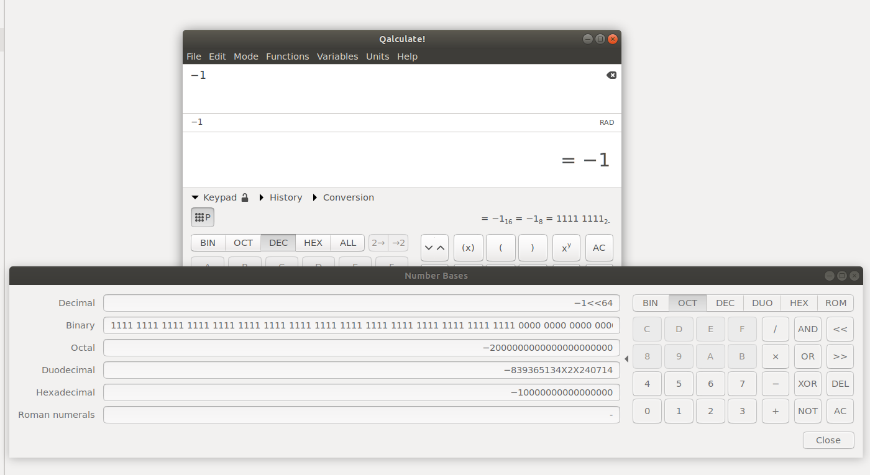Screen dimensions: 870x475
Task: Select HEX in the Number Bases dialog
Action: (x=799, y=303)
